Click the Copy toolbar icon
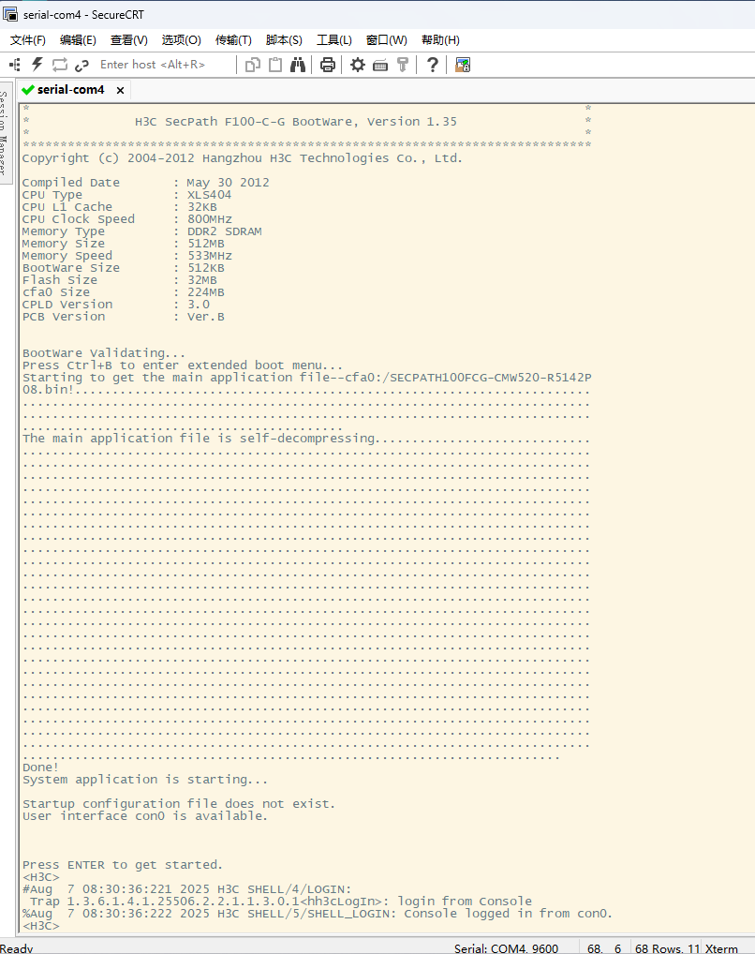Image resolution: width=755 pixels, height=954 pixels. pyautogui.click(x=253, y=65)
